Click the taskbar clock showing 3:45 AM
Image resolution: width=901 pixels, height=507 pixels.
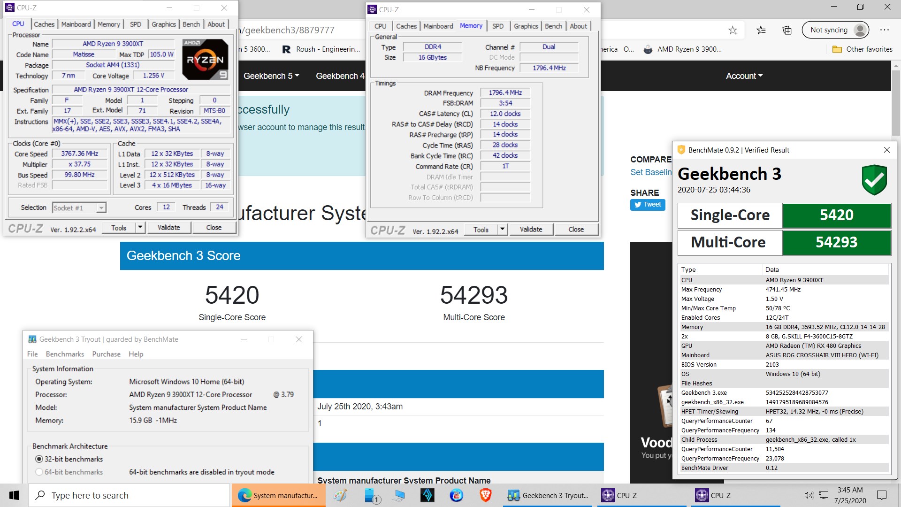pyautogui.click(x=850, y=495)
